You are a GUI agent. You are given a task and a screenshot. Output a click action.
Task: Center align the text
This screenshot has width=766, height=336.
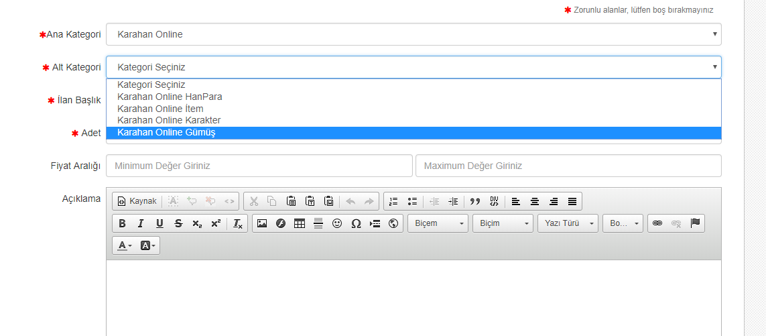tap(535, 201)
